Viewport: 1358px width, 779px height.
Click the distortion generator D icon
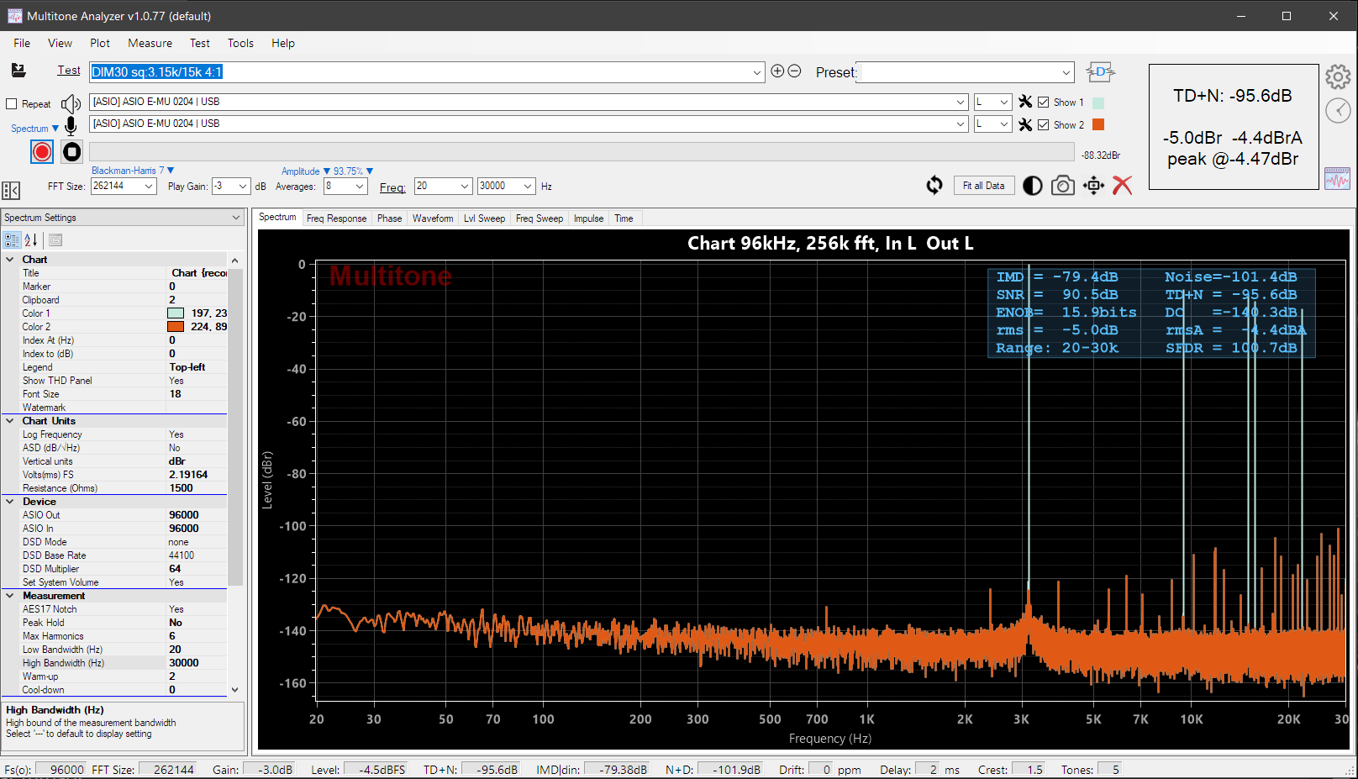tap(1100, 72)
